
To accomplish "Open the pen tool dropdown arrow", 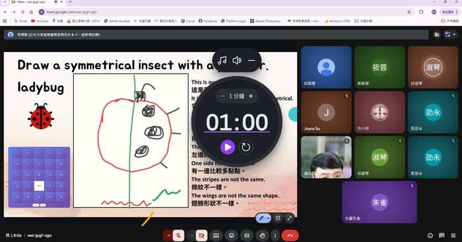I will coord(268,218).
